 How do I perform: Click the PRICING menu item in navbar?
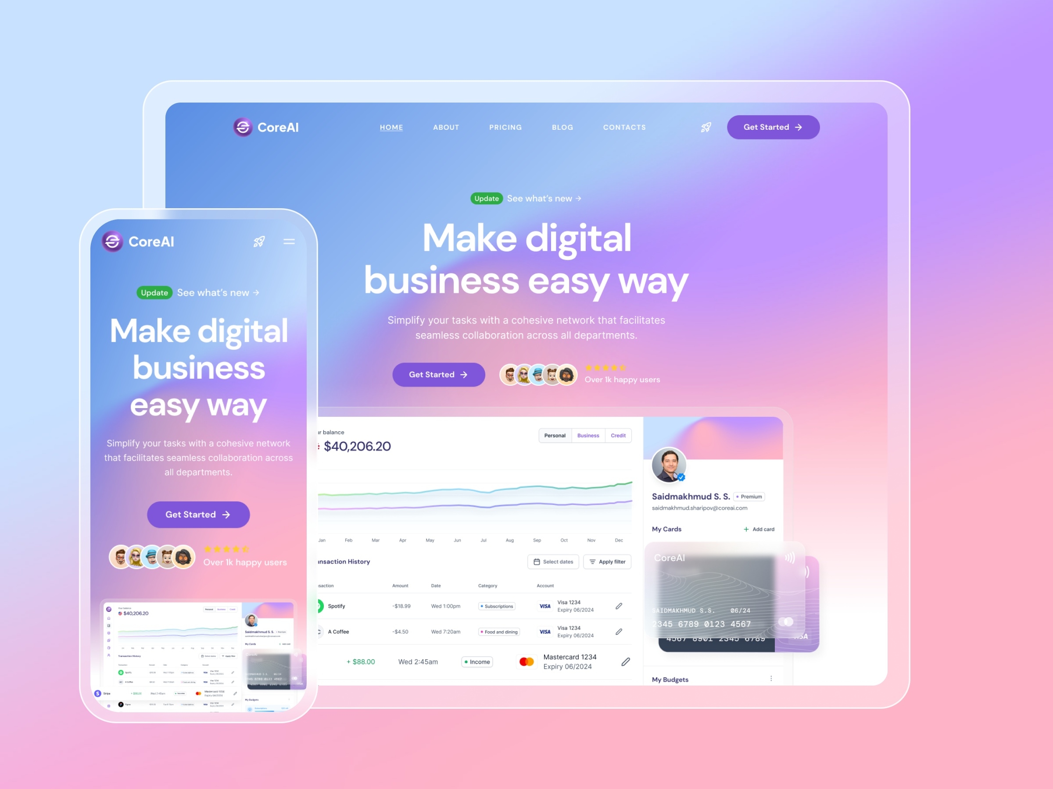click(x=504, y=127)
